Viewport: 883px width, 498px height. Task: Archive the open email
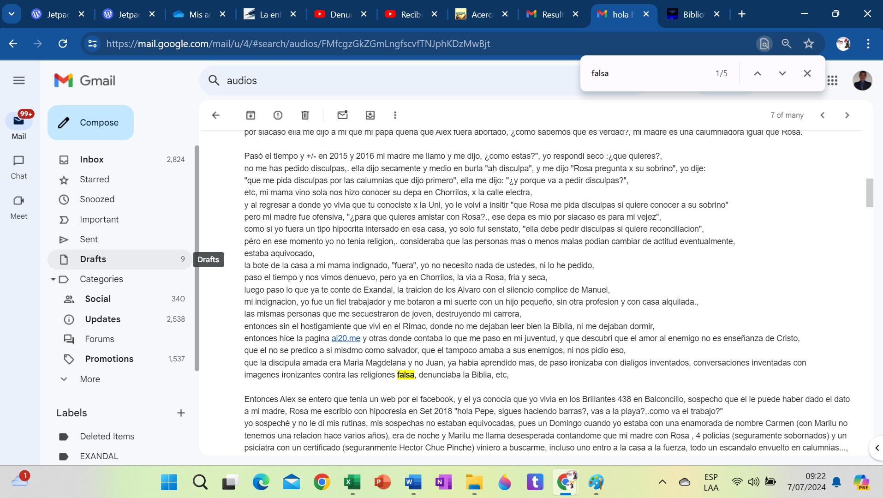pos(251,115)
